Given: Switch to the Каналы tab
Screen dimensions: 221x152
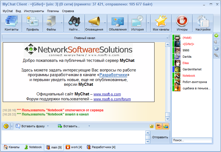Looking at the screenshot, I should (12, 147).
